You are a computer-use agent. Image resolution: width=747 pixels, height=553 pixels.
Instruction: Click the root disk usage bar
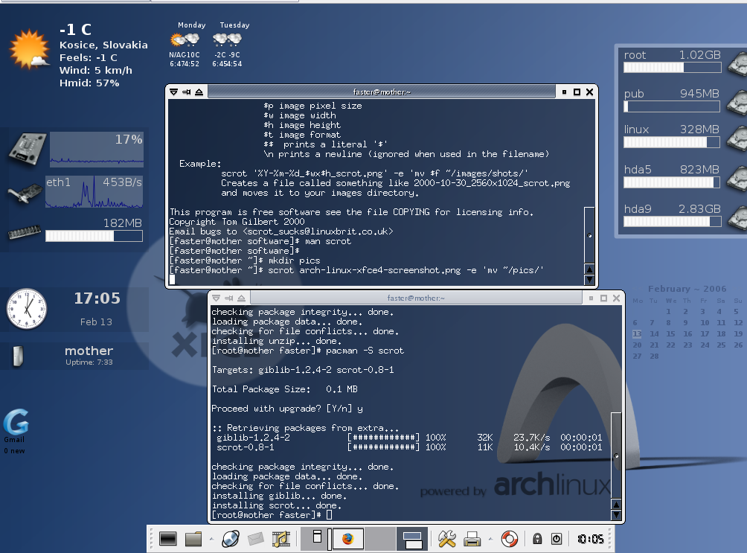coord(672,68)
